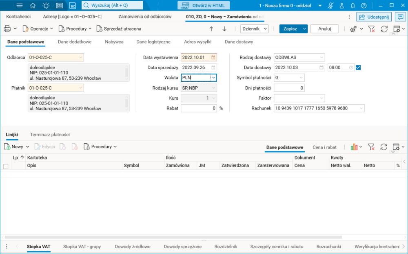Sort by Lp column header
This screenshot has height=254, width=408.
tap(16, 158)
